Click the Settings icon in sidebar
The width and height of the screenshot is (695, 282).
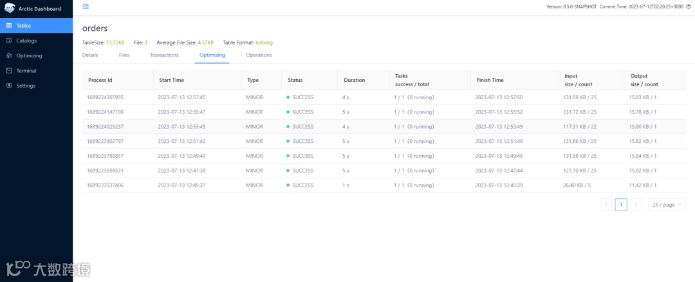coord(9,86)
